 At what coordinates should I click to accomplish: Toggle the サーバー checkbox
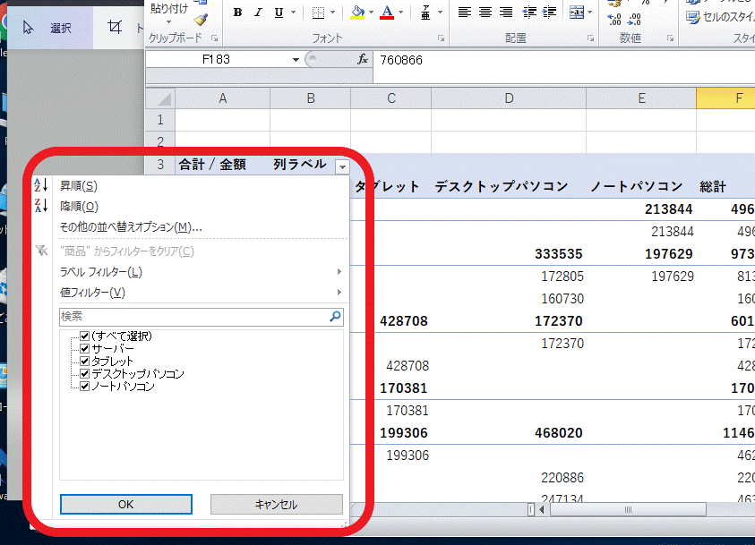[x=85, y=349]
